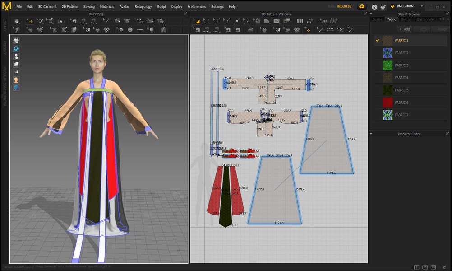Image resolution: width=452 pixels, height=271 pixels.
Task: Select the Steam iron tool in 2D toolbar
Action: [250, 29]
